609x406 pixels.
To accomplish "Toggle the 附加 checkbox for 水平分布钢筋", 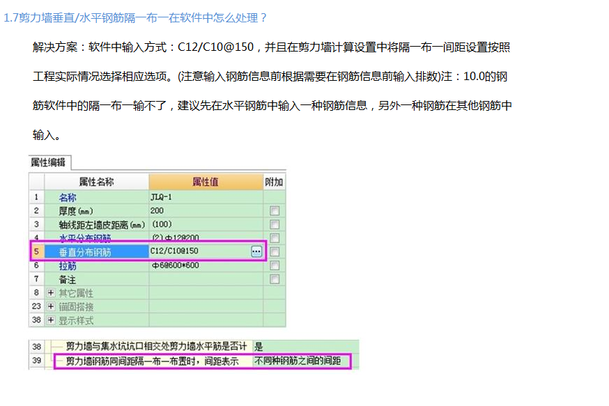I will click(275, 237).
